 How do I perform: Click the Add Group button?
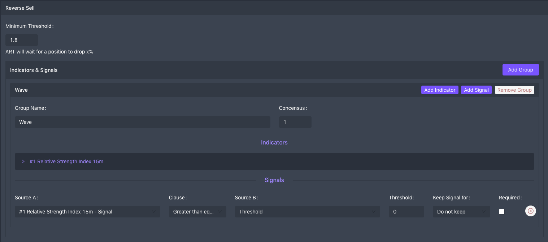click(521, 70)
